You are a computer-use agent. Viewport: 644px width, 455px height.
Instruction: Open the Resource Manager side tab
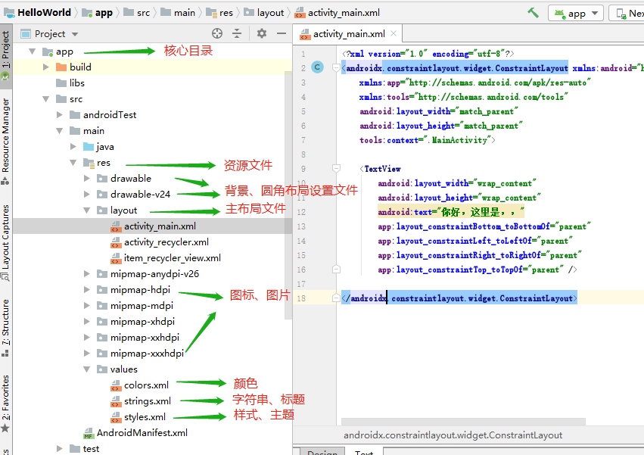[6, 141]
